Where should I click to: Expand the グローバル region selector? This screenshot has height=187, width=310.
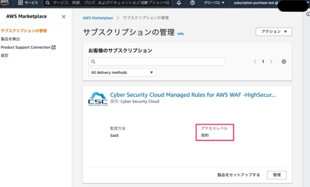tap(214, 3)
